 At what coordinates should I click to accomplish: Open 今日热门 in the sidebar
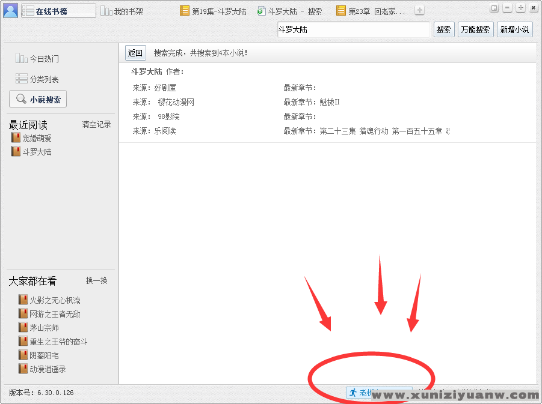(x=38, y=59)
